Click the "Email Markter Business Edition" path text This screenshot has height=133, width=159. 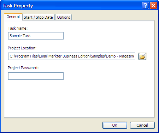(64, 56)
